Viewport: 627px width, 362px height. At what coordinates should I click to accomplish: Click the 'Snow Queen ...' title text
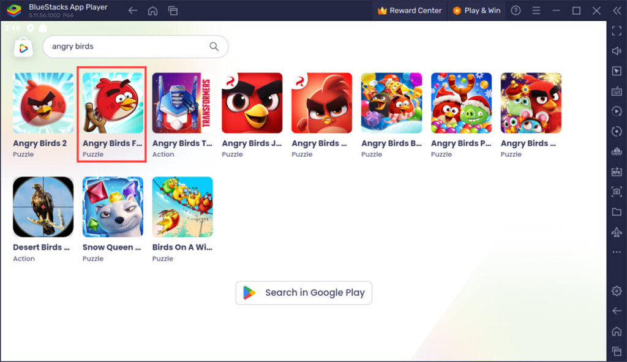[111, 247]
